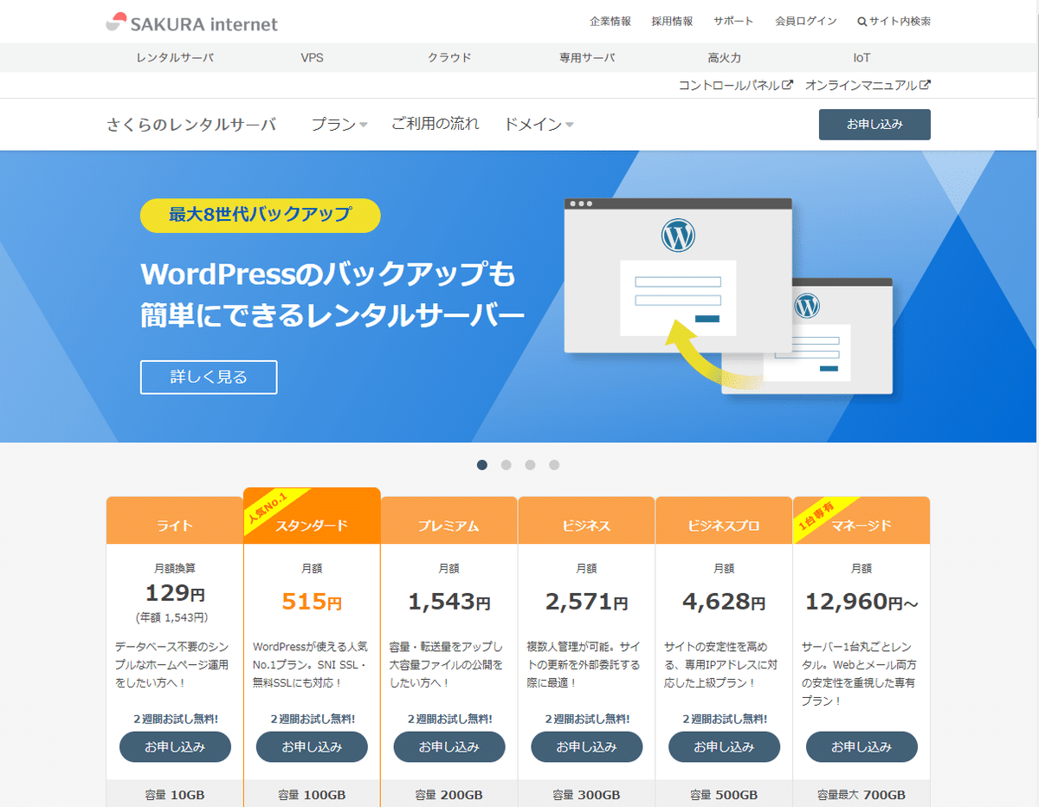Click the 4,628円 business pro price

724,602
